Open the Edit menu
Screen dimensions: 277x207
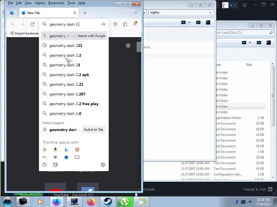click(x=19, y=3)
